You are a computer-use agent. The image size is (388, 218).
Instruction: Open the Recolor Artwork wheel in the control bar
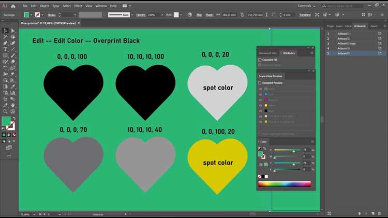coord(189,15)
